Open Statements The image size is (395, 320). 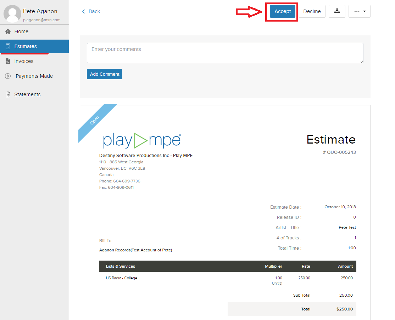(34, 94)
